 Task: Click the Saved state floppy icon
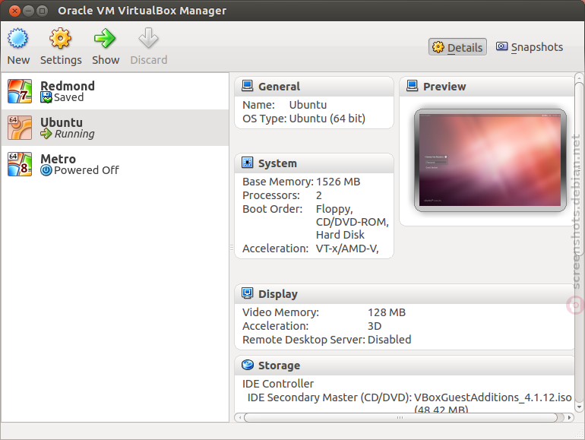[46, 97]
